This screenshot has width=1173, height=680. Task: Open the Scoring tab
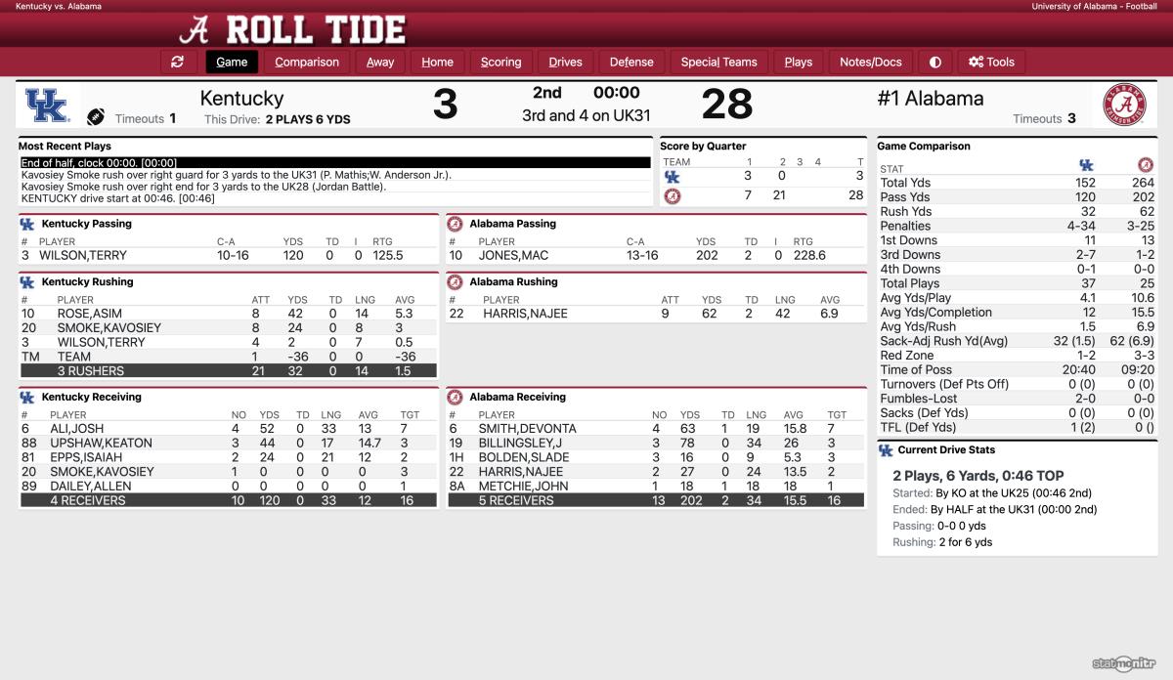[x=501, y=62]
